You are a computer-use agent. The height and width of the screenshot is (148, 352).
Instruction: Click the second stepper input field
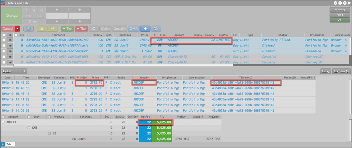click(x=80, y=16)
